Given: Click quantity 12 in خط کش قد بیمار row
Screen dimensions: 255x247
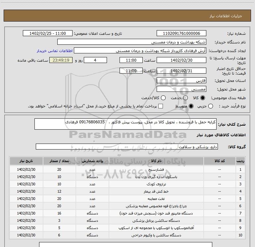Looking at the screenshot, I should click(59, 192).
